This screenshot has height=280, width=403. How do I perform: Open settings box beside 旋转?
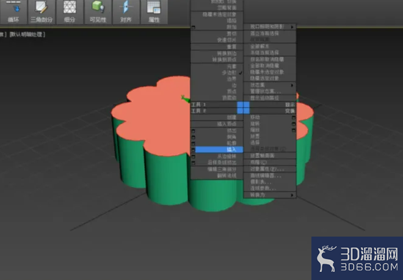pos(294,123)
